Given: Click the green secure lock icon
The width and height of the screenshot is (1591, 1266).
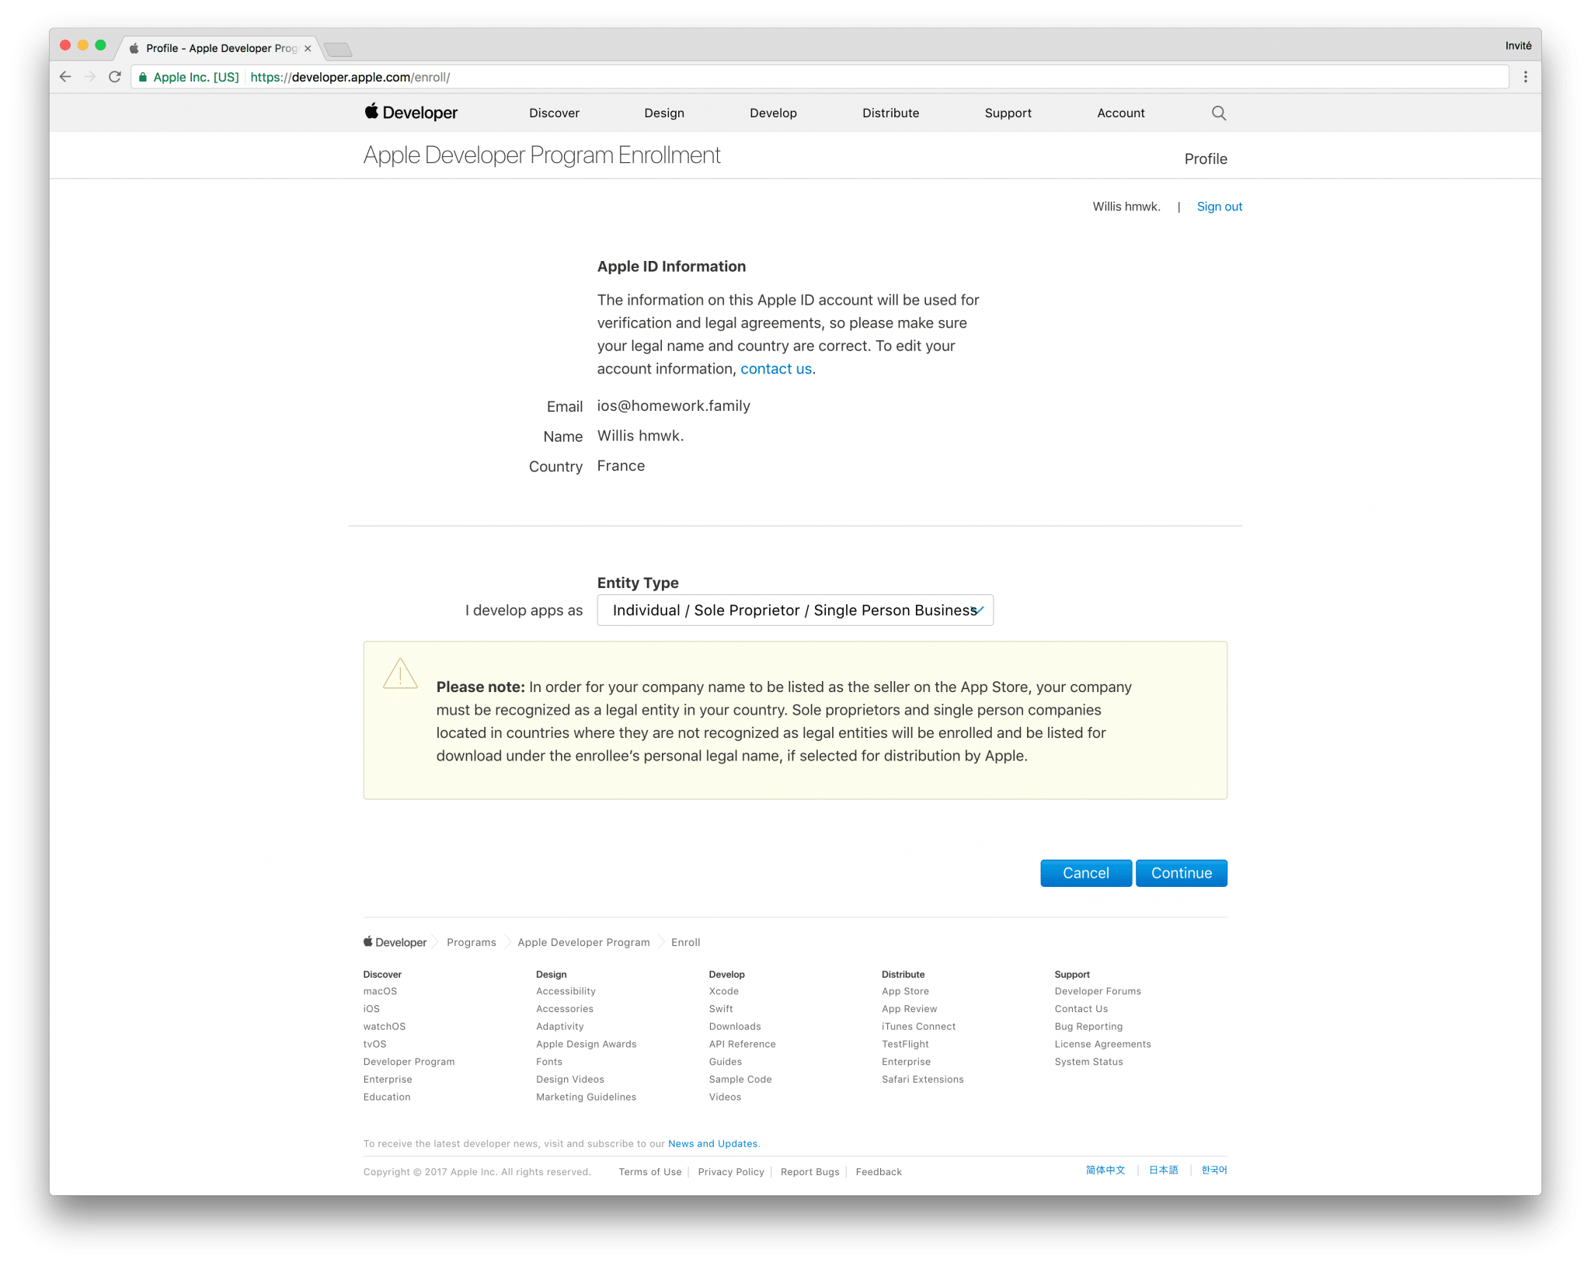Looking at the screenshot, I should (143, 77).
